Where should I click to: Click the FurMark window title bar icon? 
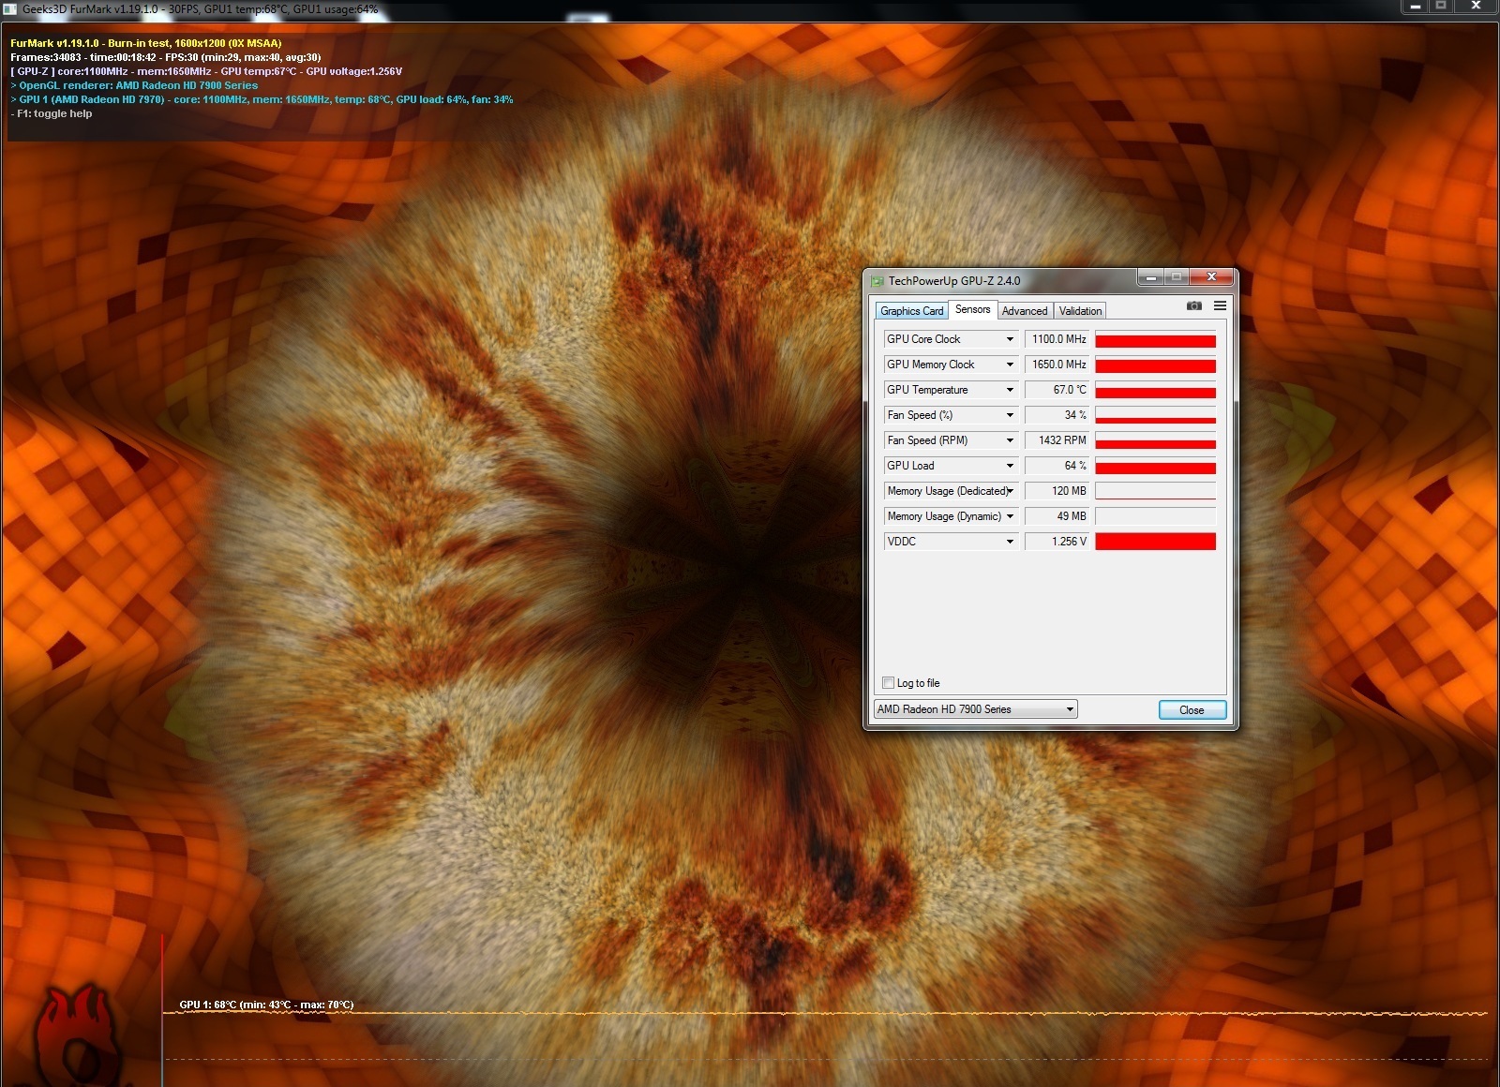click(10, 8)
